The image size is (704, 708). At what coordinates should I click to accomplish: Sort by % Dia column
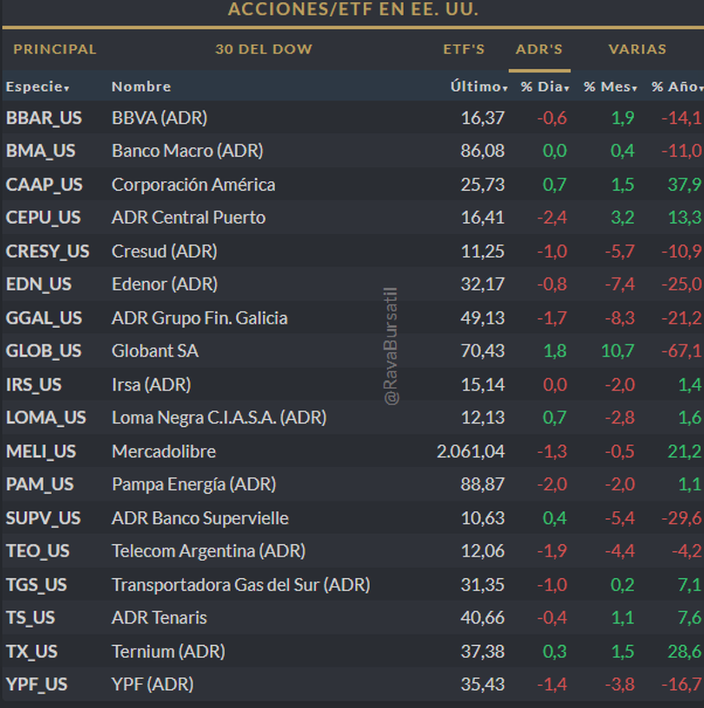(x=544, y=87)
